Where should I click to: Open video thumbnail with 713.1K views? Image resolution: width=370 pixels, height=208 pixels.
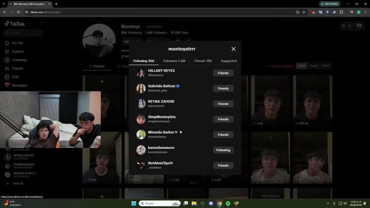coord(102,157)
